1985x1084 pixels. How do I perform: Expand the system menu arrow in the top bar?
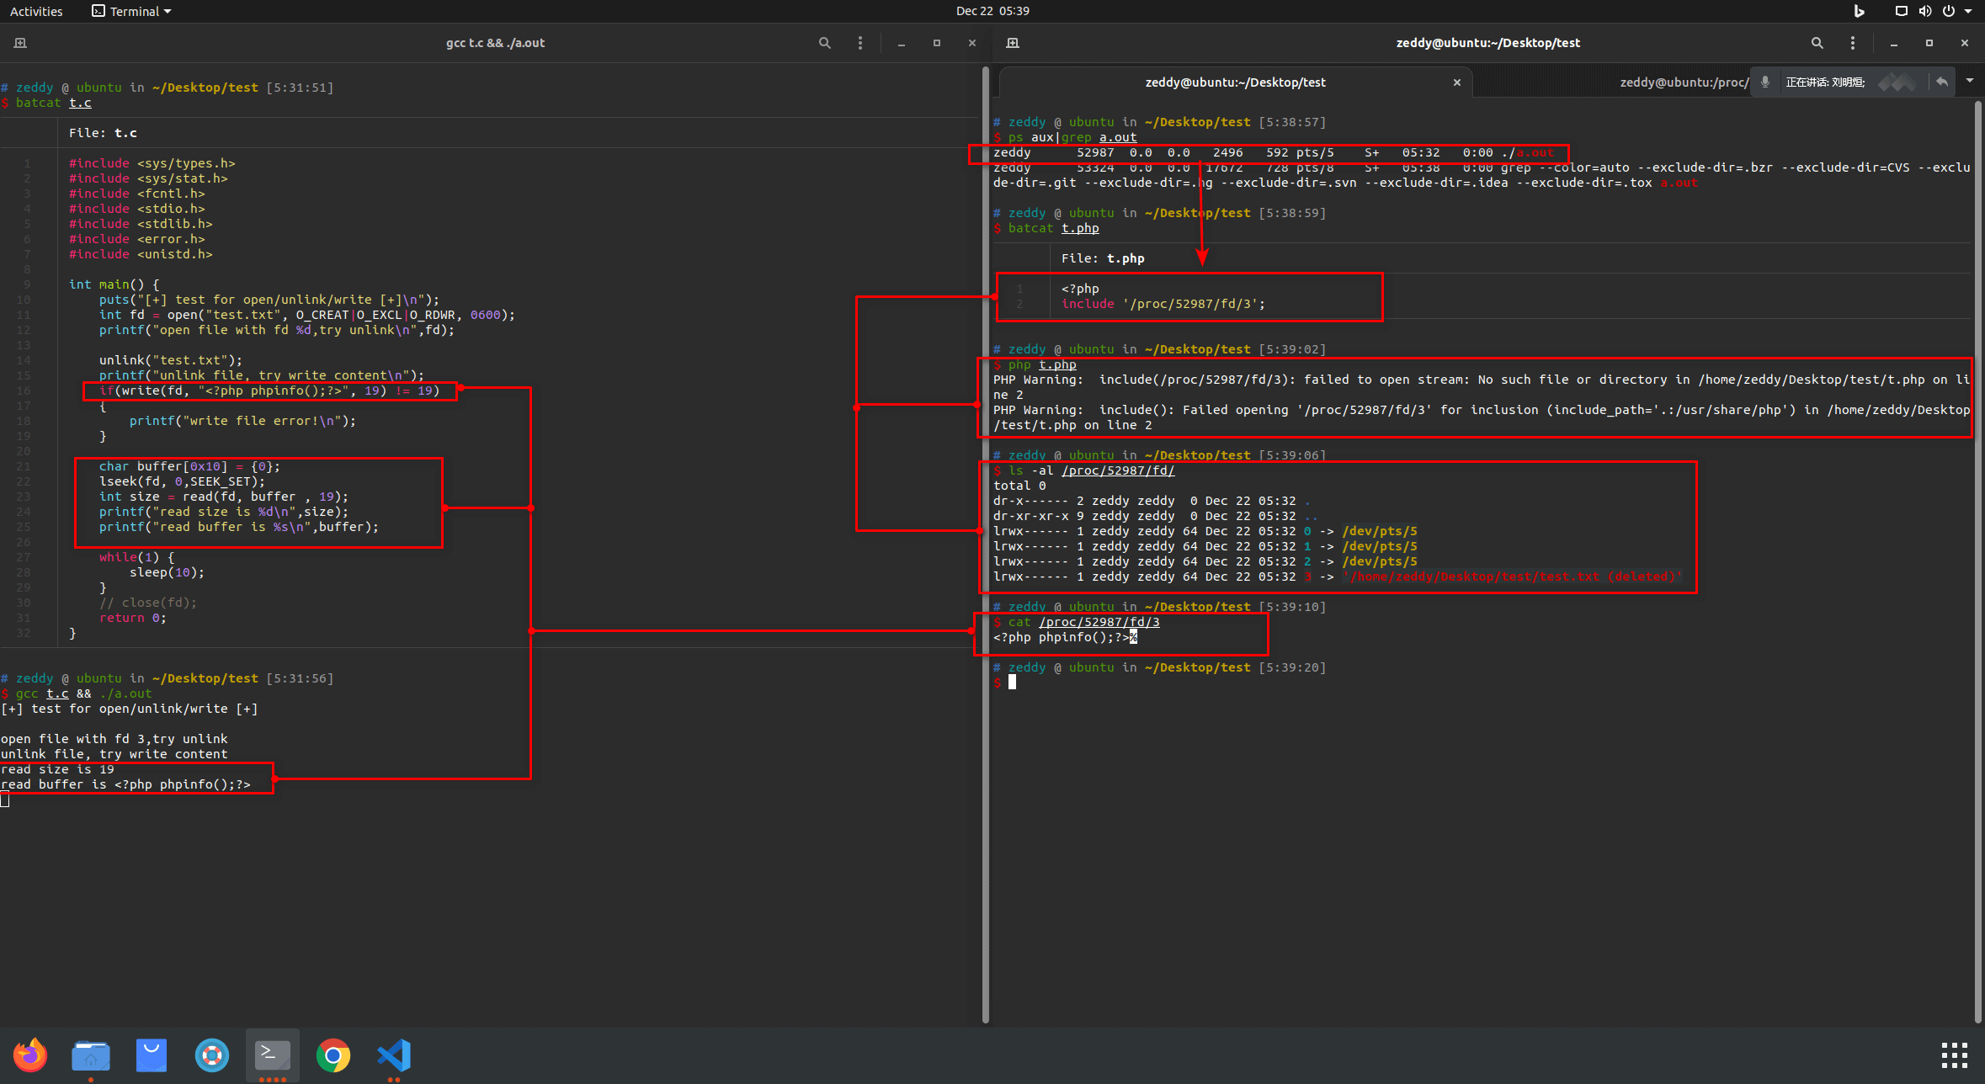1968,12
